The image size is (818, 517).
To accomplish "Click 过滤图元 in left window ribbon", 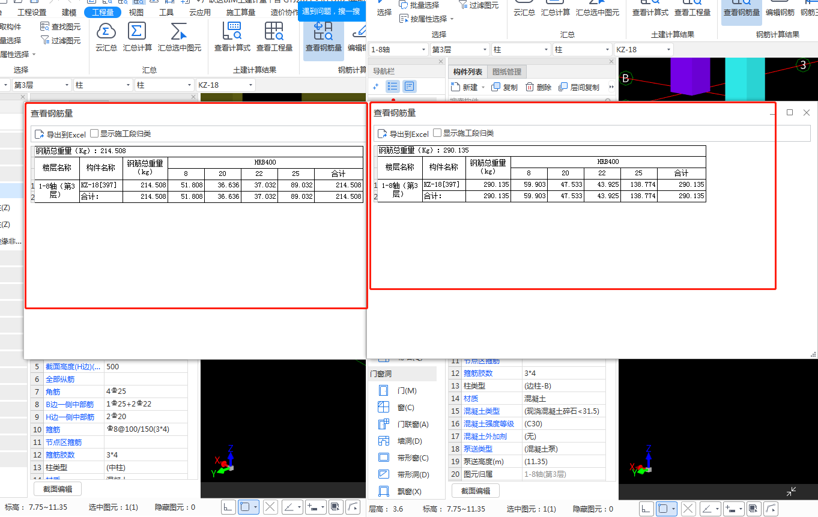I will (61, 40).
